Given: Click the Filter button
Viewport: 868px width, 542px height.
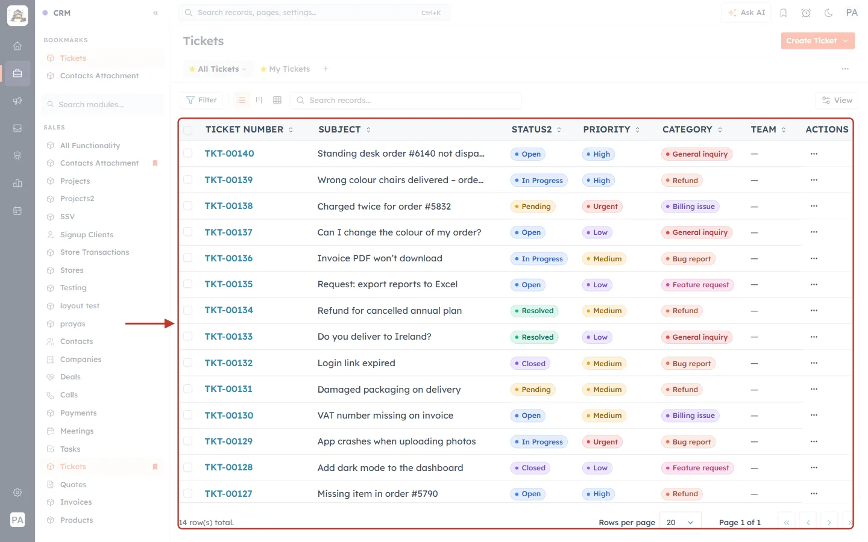Looking at the screenshot, I should point(202,100).
